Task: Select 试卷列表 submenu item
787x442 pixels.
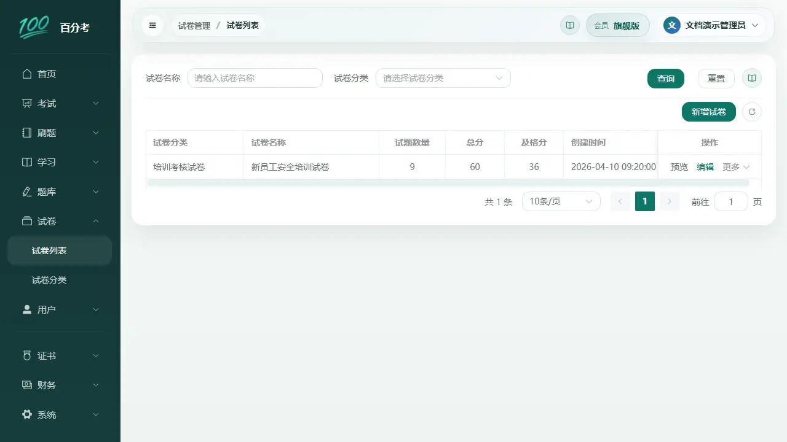Action: (x=60, y=250)
